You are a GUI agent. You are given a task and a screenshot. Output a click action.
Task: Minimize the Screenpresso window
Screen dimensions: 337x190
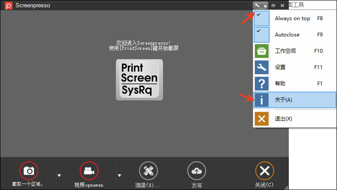pyautogui.click(x=273, y=6)
